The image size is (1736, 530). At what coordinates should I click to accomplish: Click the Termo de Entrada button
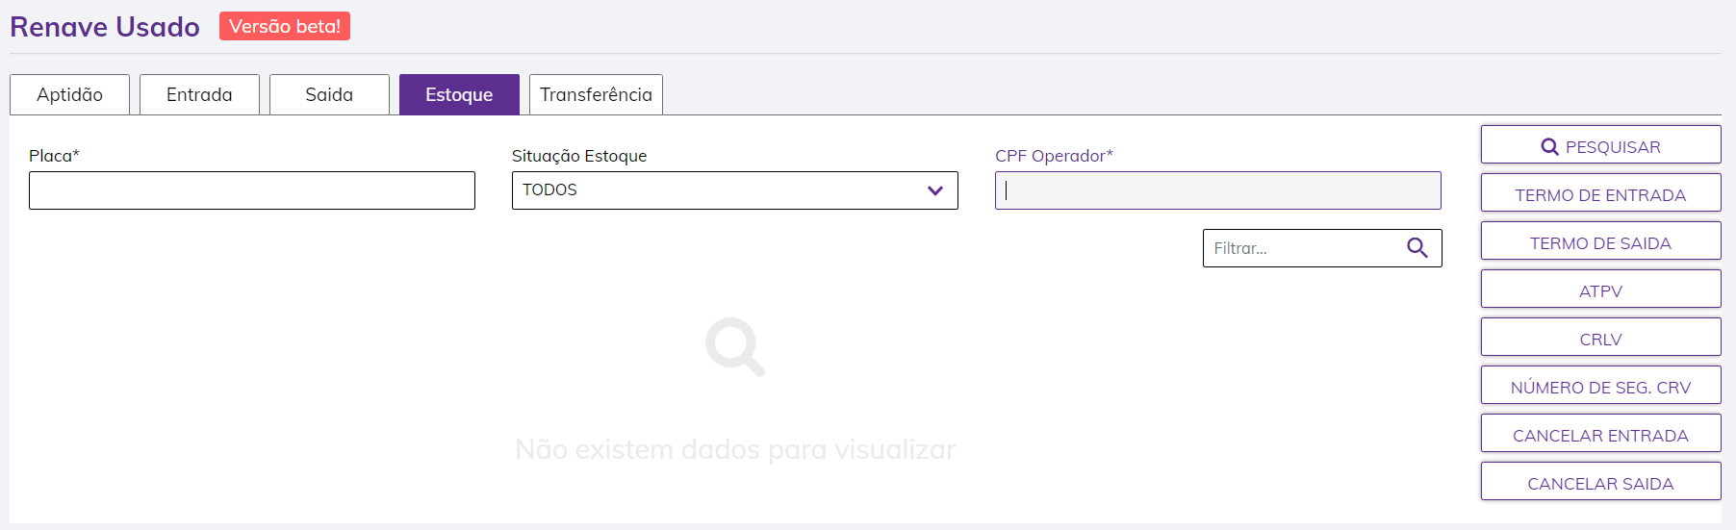[1600, 193]
